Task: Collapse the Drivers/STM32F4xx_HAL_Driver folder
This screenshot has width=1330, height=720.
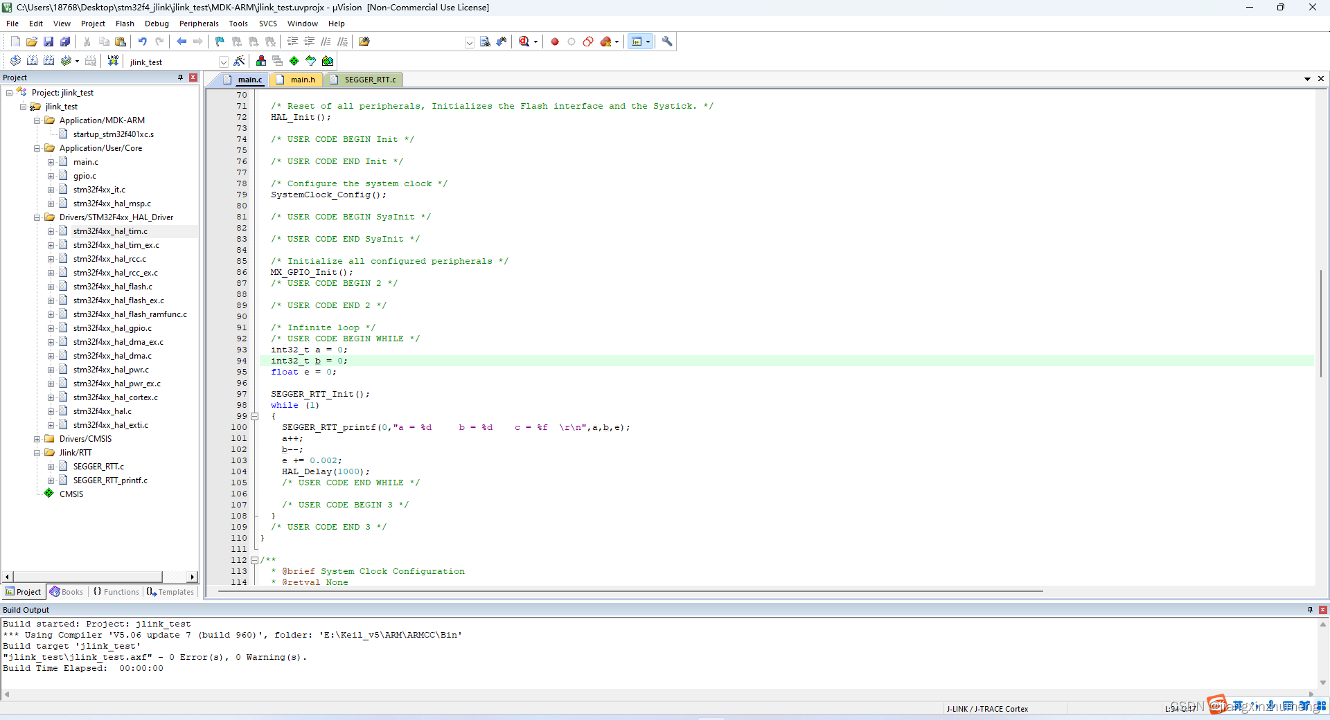Action: [37, 217]
